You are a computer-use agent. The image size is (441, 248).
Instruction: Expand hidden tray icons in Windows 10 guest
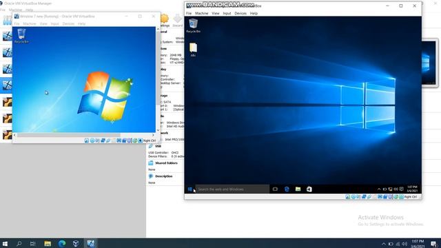pos(379,189)
